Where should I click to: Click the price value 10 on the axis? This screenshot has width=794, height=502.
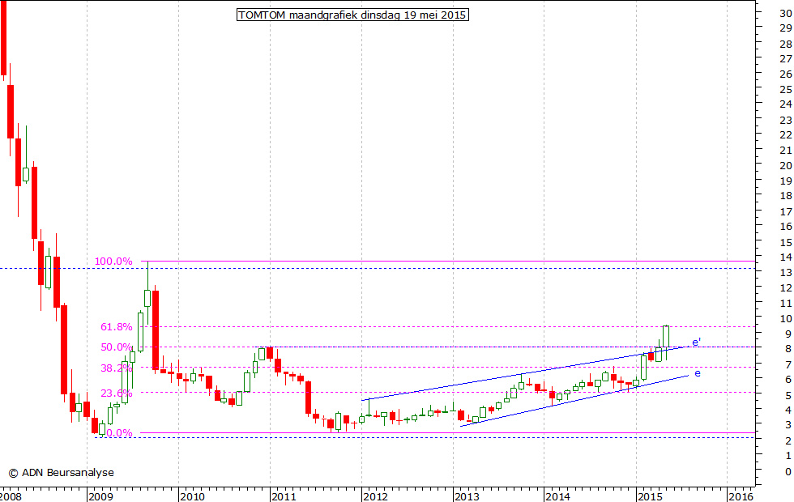click(786, 319)
